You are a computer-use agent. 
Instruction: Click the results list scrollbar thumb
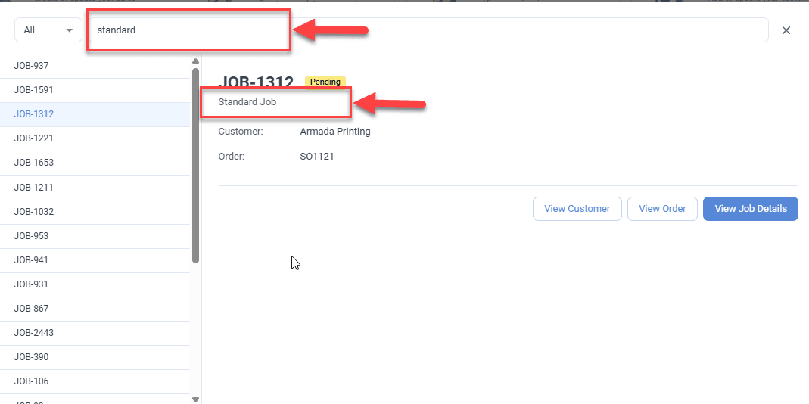click(195, 165)
